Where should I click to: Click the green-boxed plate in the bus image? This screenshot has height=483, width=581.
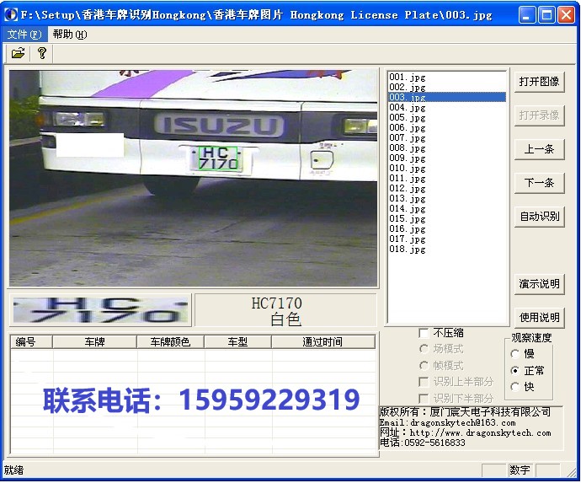click(x=218, y=158)
